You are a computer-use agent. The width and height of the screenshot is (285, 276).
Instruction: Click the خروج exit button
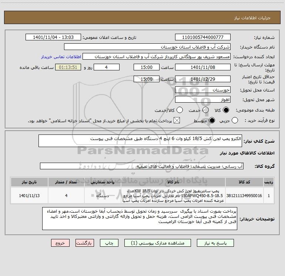pyautogui.click(x=60, y=243)
